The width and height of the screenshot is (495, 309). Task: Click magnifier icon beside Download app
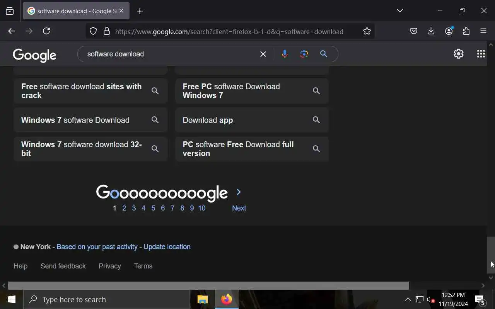(x=316, y=120)
